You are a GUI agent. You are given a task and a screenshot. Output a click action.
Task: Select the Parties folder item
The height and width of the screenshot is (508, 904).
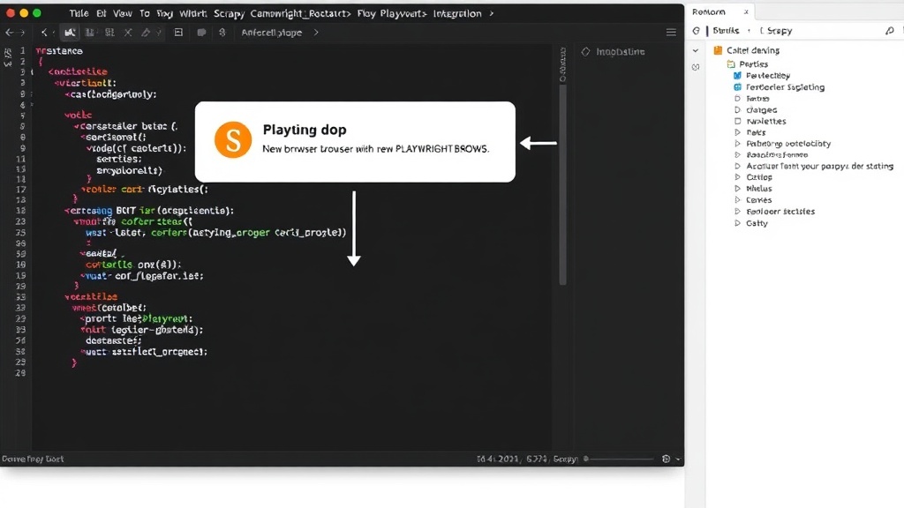tap(754, 63)
